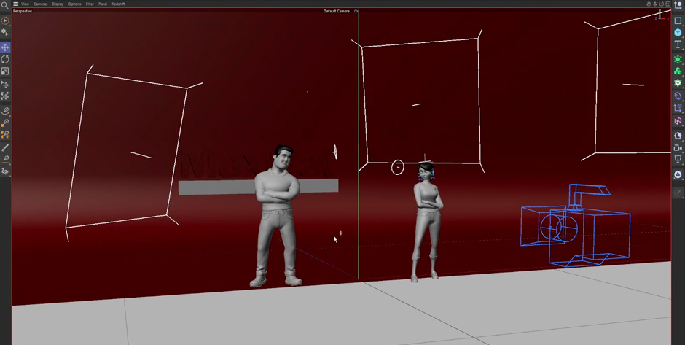Open the Cameras menu
Viewport: 685px width, 345px height.
coord(40,4)
